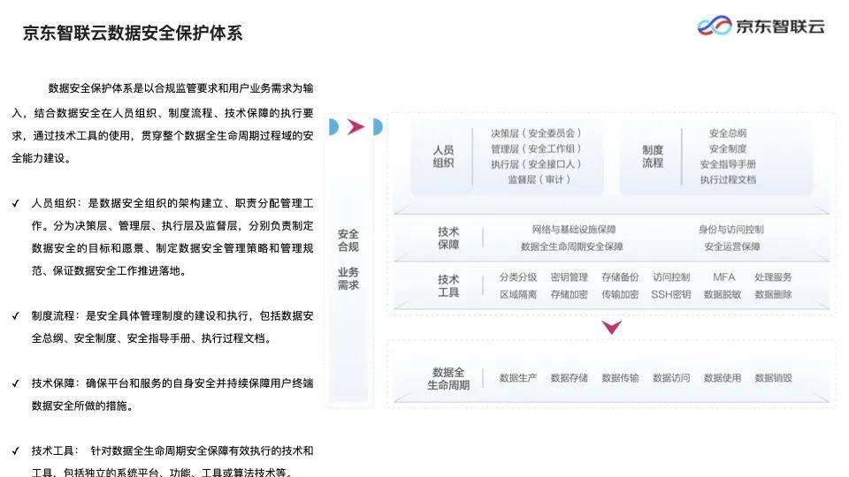Click 安全运营保障
Image resolution: width=849 pixels, height=477 pixels.
(x=732, y=246)
